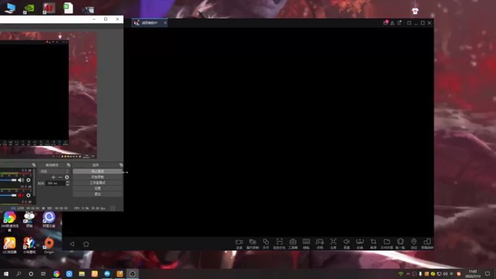The image size is (496, 279).
Task: Open Task View on the taskbar
Action: [43, 273]
